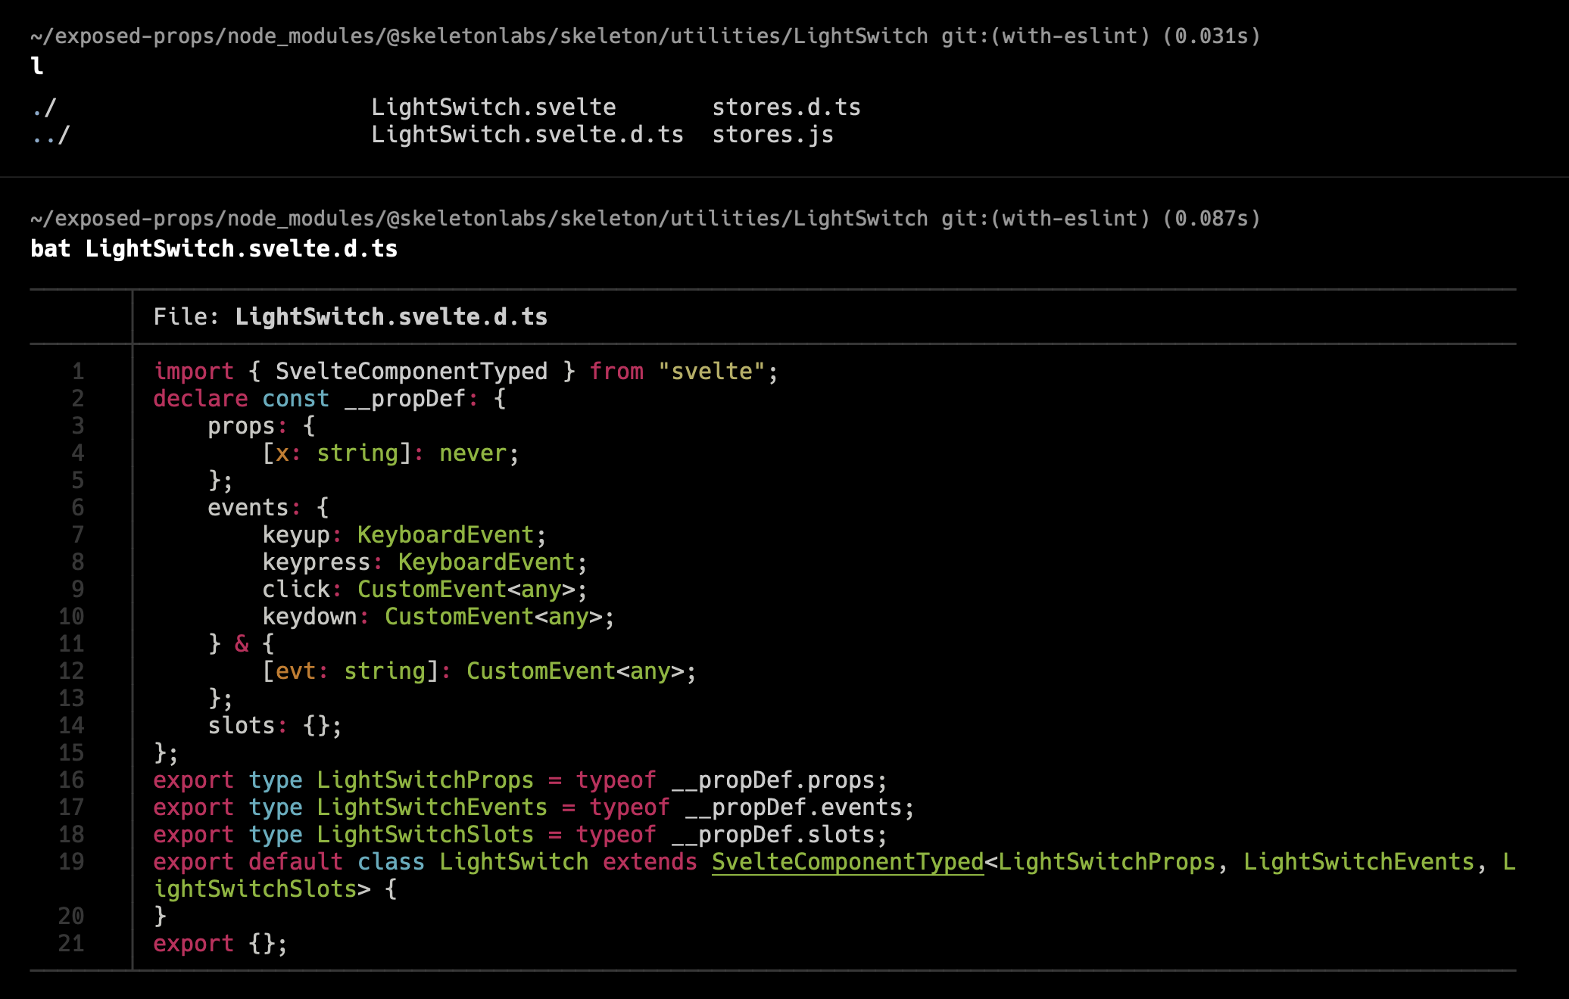1569x999 pixels.
Task: Click the LightSwitch.svelte file entry
Action: coord(494,107)
